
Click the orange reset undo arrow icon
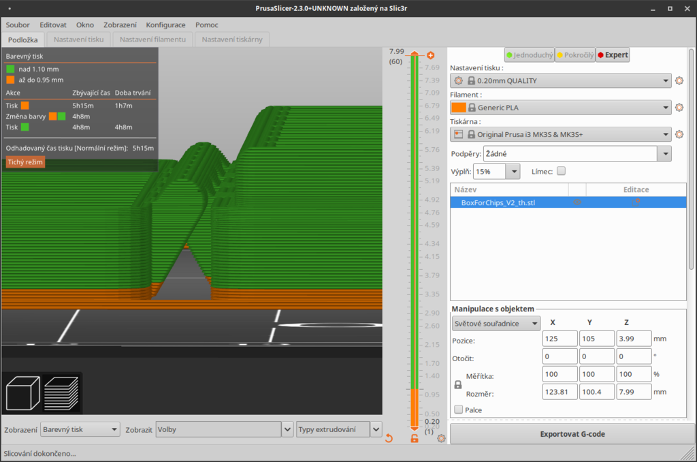(389, 438)
